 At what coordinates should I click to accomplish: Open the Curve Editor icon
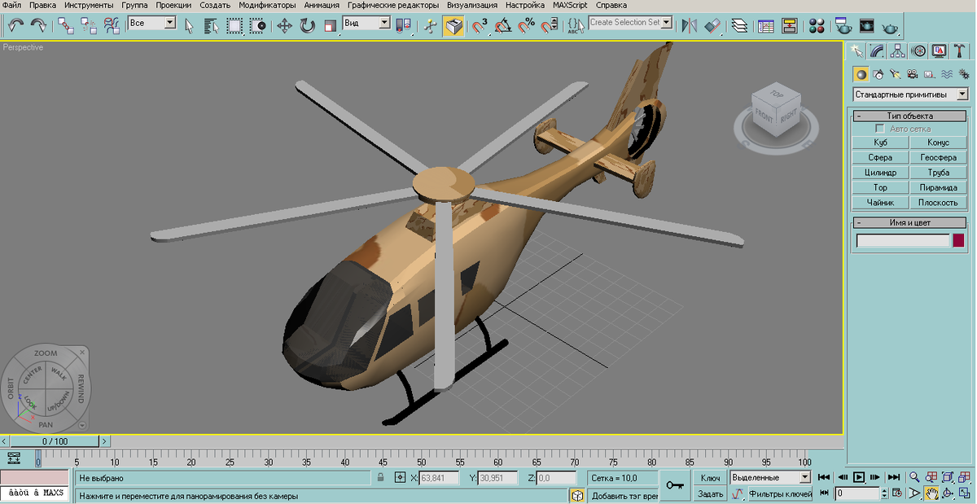(766, 25)
